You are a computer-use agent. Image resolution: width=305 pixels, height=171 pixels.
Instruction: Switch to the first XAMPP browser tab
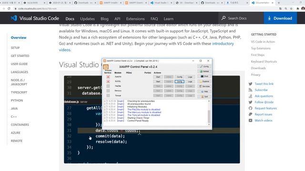click(110, 3)
